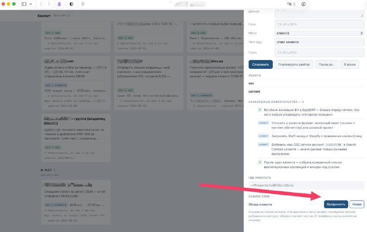Focus the blurred browser address bar
The height and width of the screenshot is (232, 367).
pyautogui.click(x=190, y=4)
